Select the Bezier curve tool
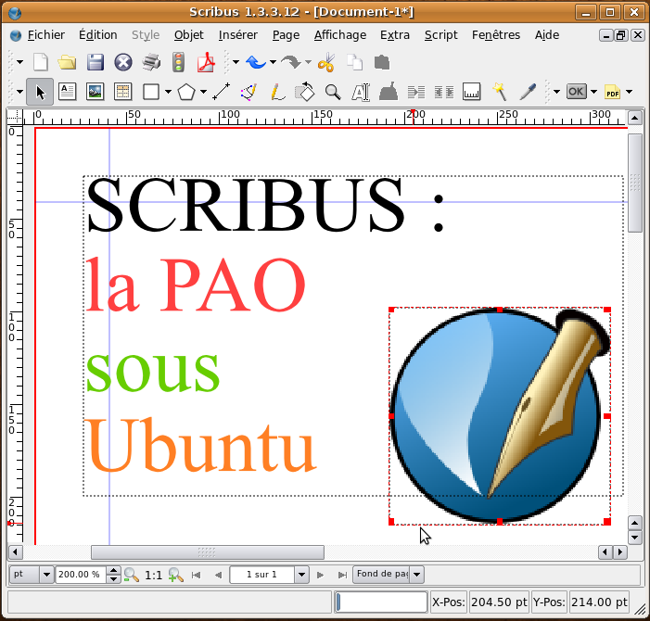Image resolution: width=650 pixels, height=621 pixels. click(x=249, y=92)
